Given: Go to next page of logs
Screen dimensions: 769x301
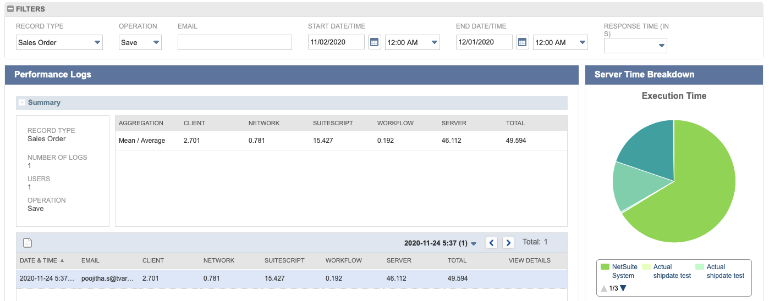Looking at the screenshot, I should pos(508,243).
